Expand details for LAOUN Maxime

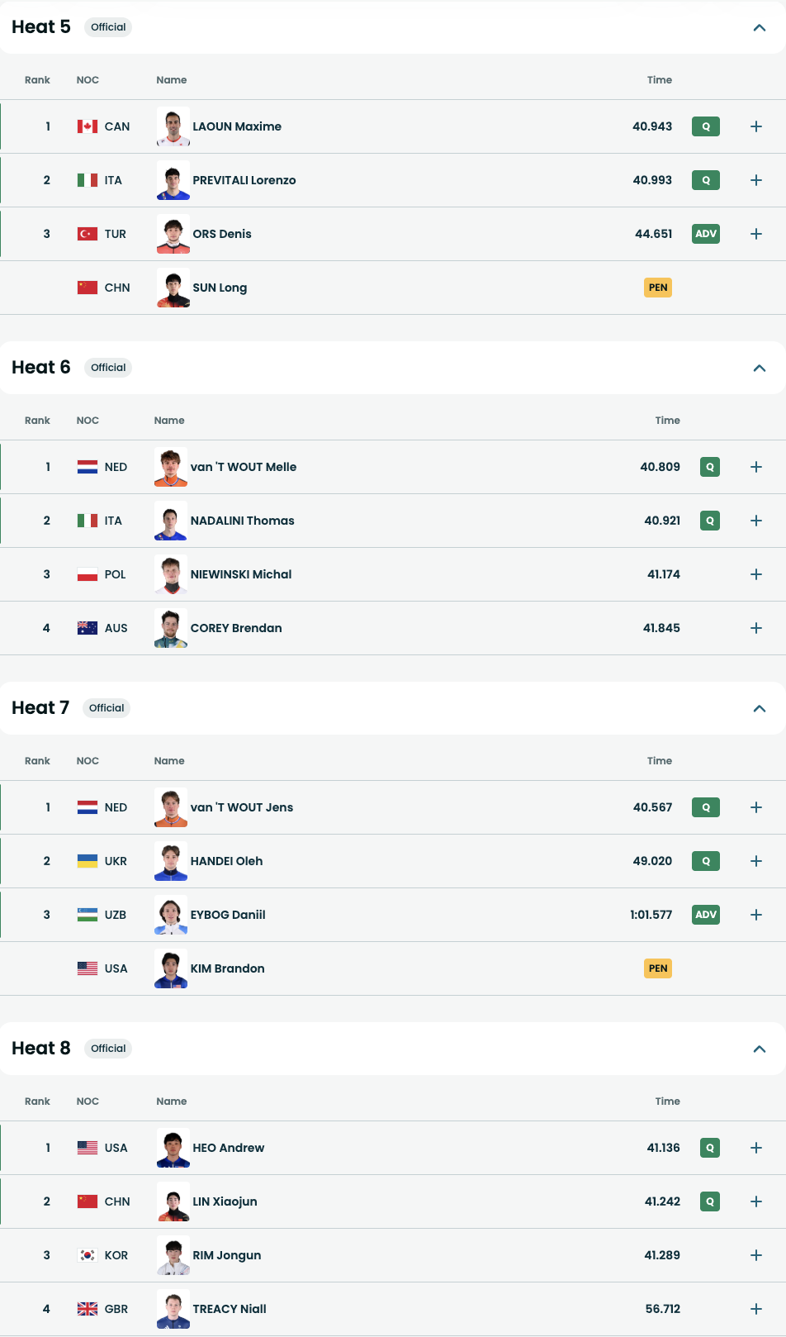click(755, 126)
